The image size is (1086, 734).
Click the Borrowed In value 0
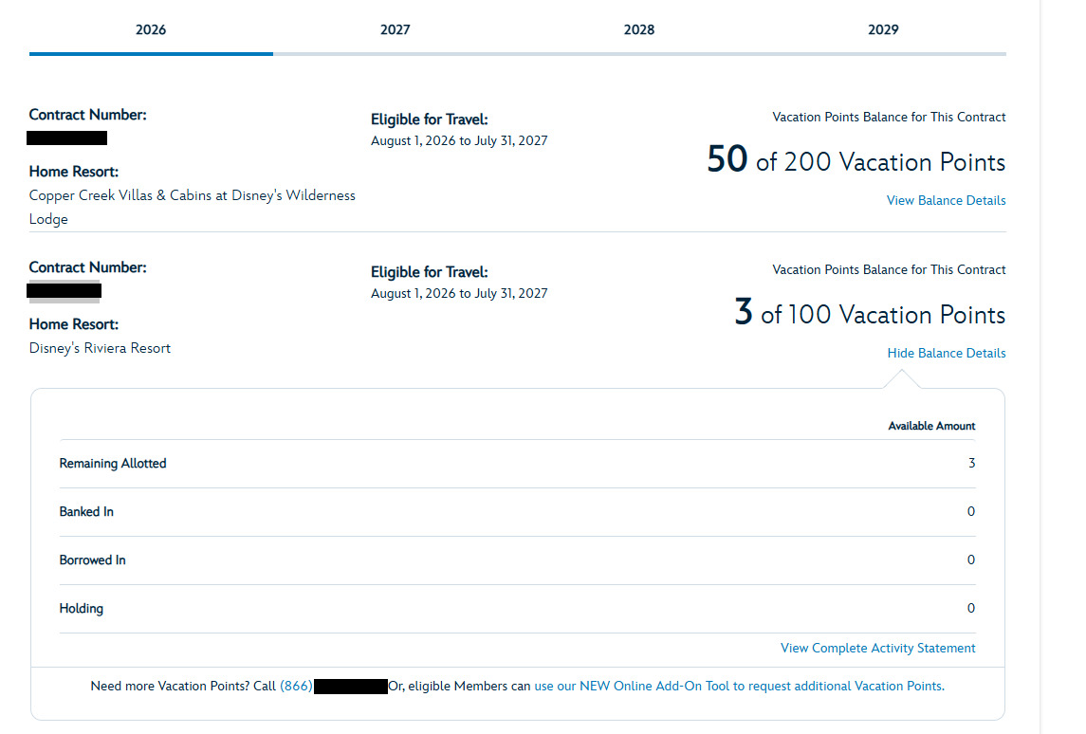(x=971, y=560)
